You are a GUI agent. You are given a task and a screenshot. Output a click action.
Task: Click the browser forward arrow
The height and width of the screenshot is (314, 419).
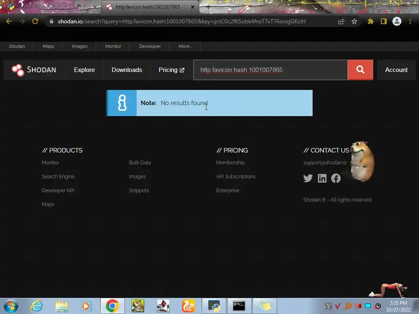(x=22, y=21)
